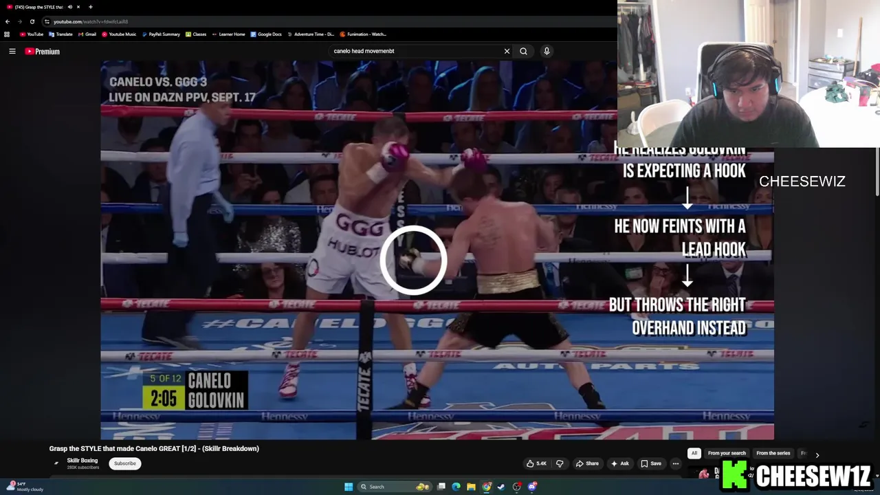880x495 pixels.
Task: Open the Youtube Music bookmark
Action: point(119,34)
